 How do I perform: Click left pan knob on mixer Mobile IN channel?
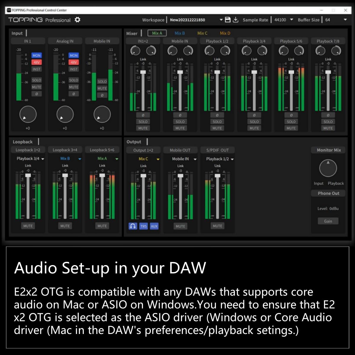[x=172, y=51]
